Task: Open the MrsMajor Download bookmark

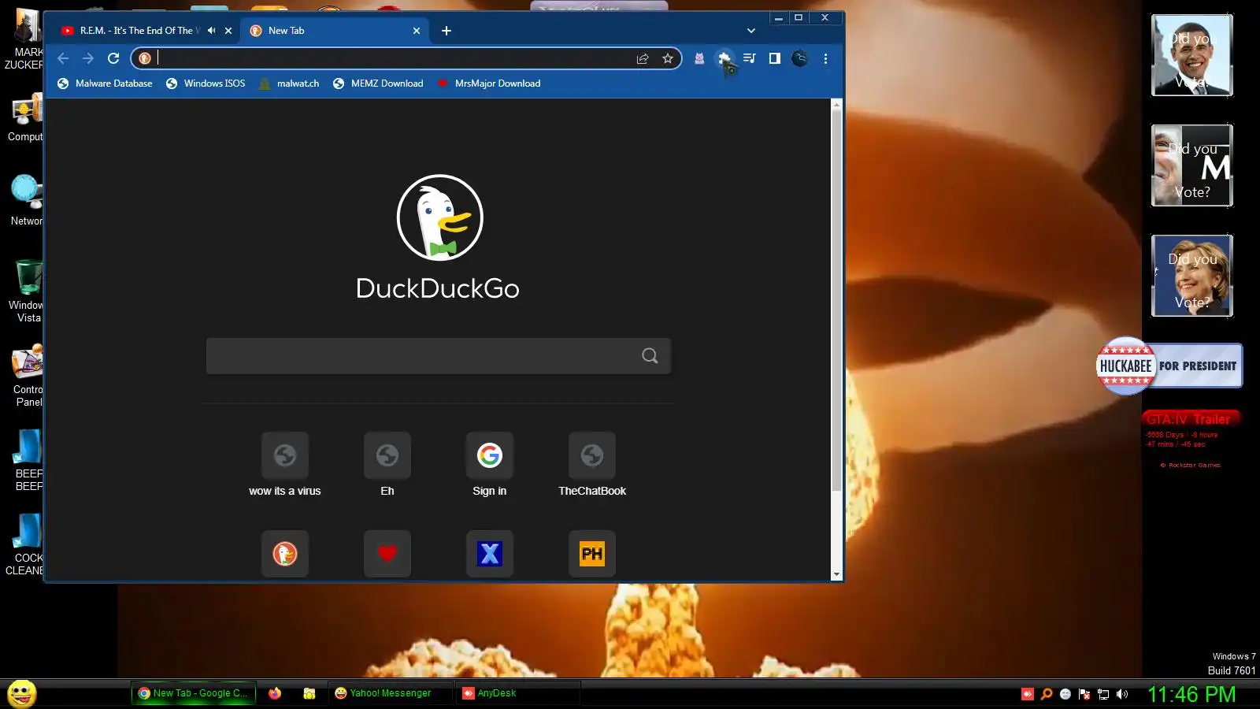Action: click(x=489, y=84)
